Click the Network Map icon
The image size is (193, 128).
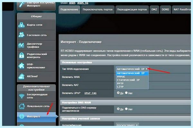22,25
